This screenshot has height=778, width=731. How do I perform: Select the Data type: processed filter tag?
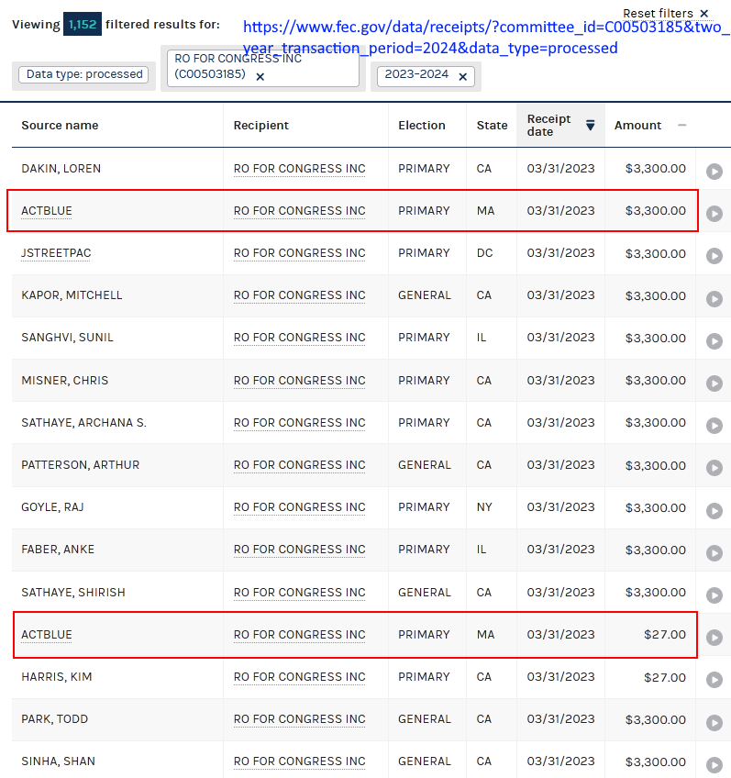click(x=83, y=74)
